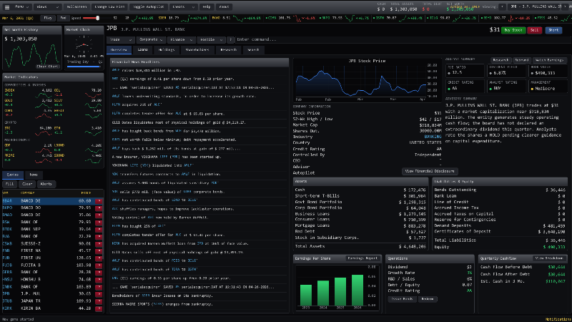The width and height of the screenshot is (572, 322).
Task: Remove CSWB quote with red icon
Action: (99, 244)
